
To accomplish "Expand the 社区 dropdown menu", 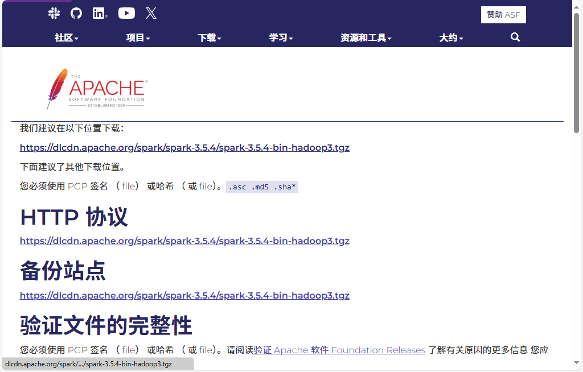I will coord(66,38).
